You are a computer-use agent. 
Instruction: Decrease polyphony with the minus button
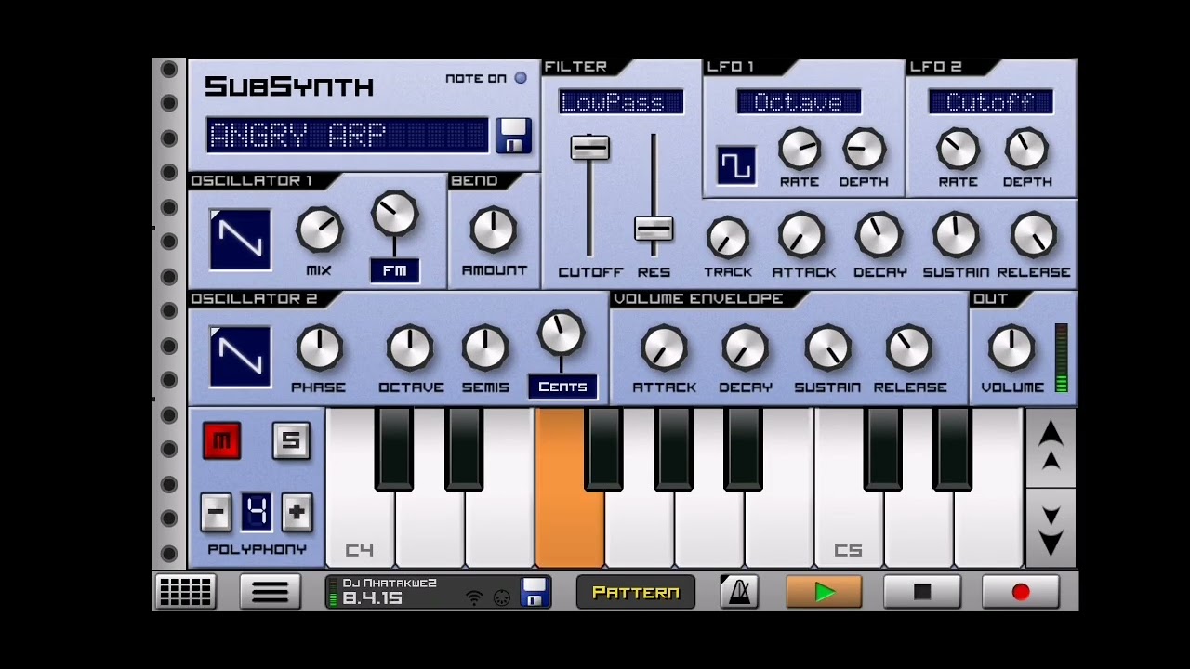pyautogui.click(x=216, y=512)
